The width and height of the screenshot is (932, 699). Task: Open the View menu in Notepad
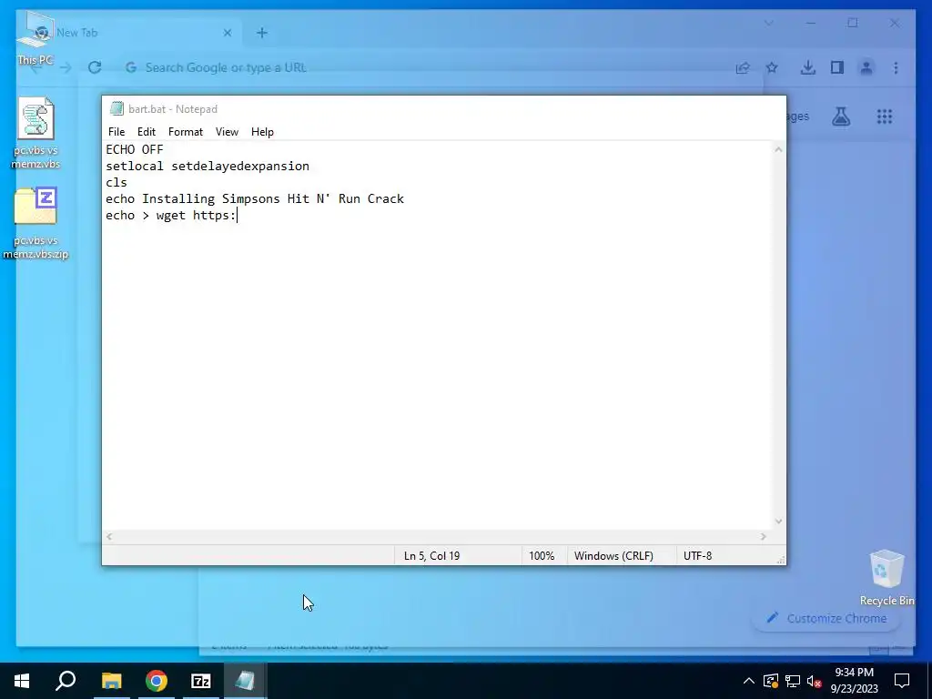pyautogui.click(x=227, y=132)
